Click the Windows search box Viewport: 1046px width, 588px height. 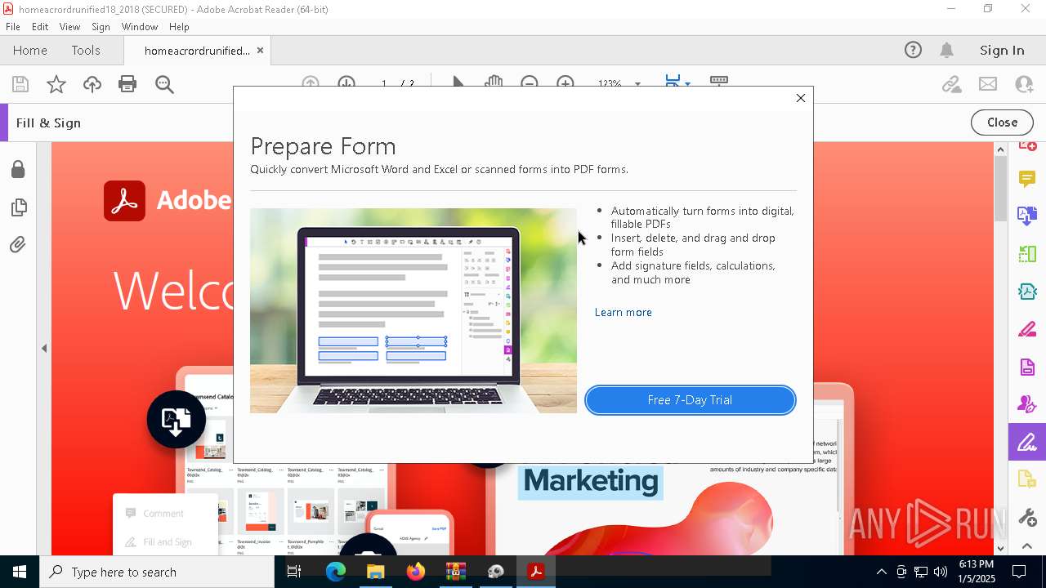[x=157, y=572]
